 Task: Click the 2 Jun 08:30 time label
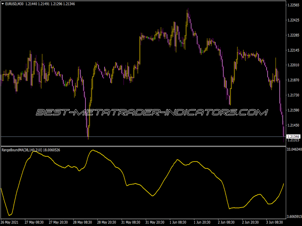(226, 222)
